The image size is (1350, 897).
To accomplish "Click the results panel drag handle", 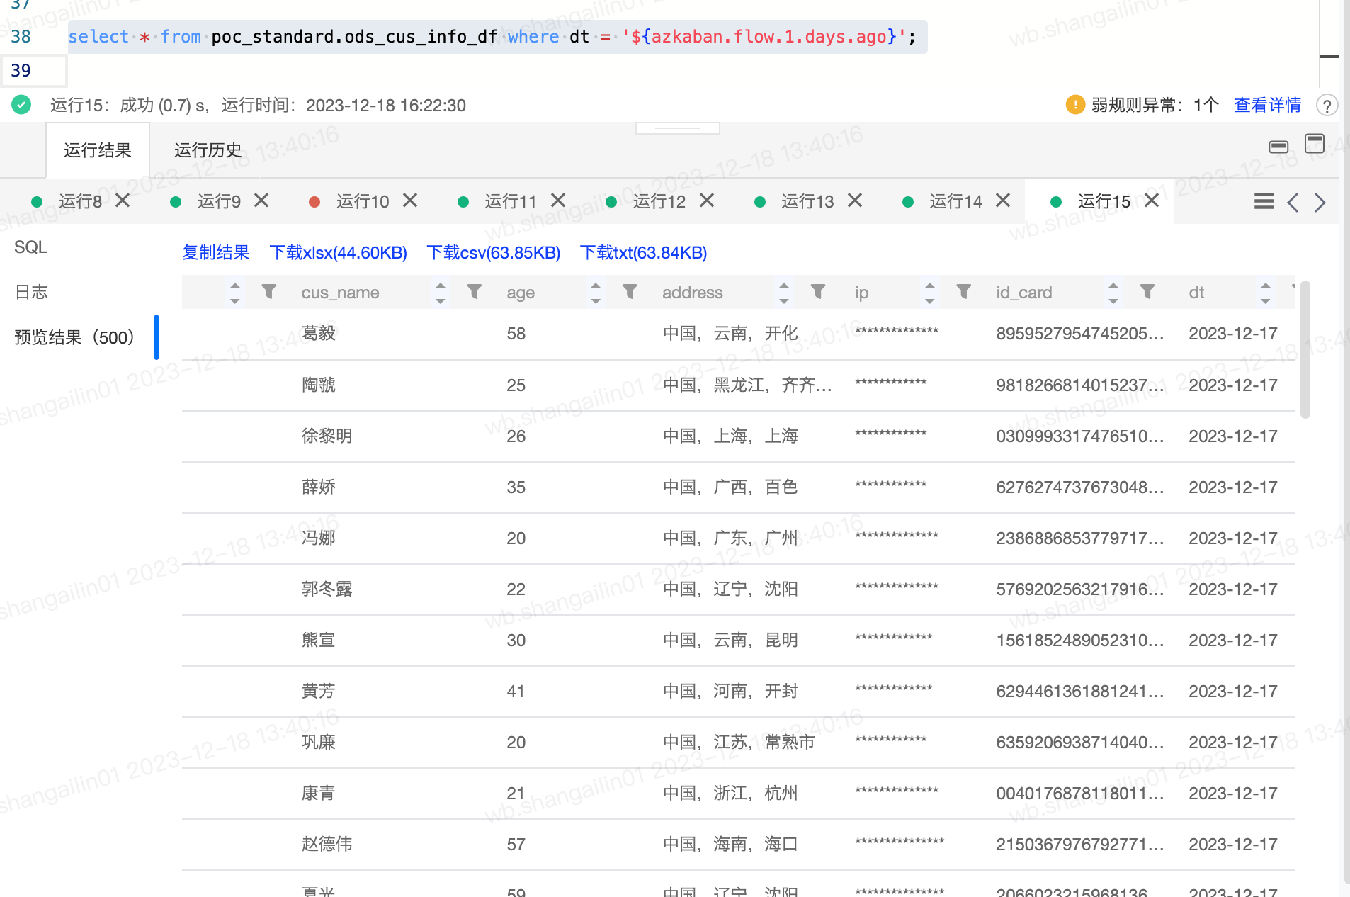I will coord(678,128).
